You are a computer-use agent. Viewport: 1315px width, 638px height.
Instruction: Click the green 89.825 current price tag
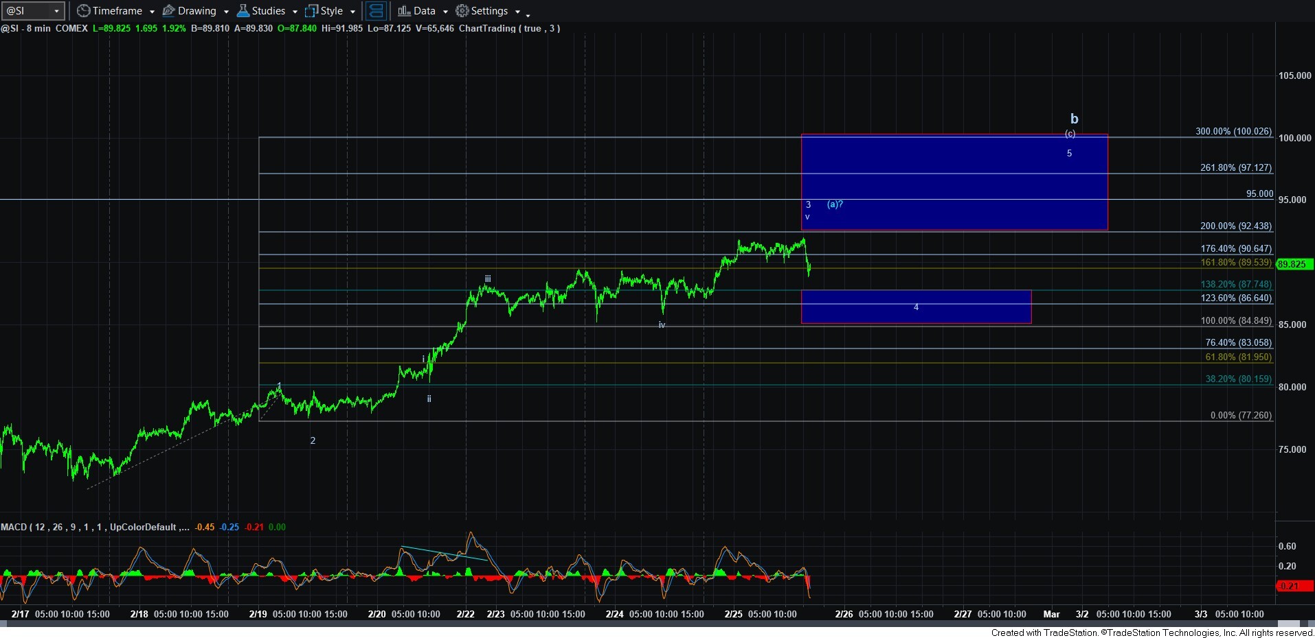pos(1294,264)
